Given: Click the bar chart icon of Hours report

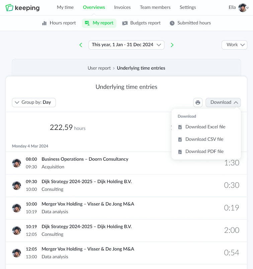Looking at the screenshot, I should tap(44, 23).
